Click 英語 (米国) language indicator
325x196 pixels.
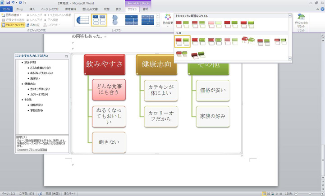(52, 193)
